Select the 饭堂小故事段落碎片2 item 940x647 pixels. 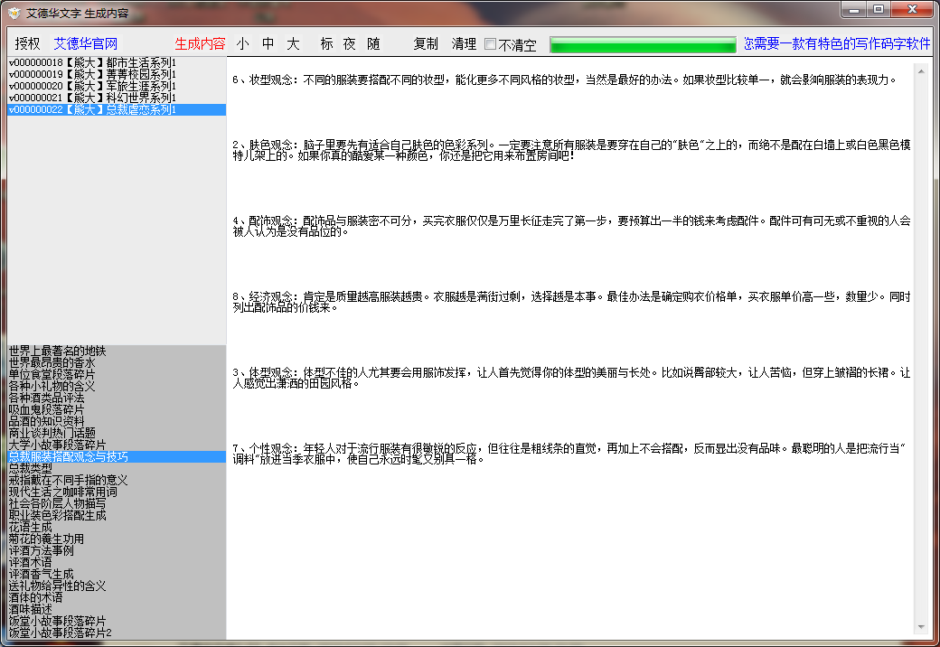pos(117,633)
